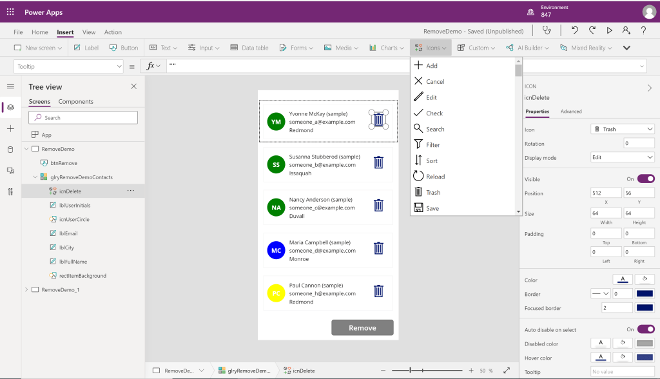
Task: Toggle Auto disable on select switch
Action: tap(645, 329)
